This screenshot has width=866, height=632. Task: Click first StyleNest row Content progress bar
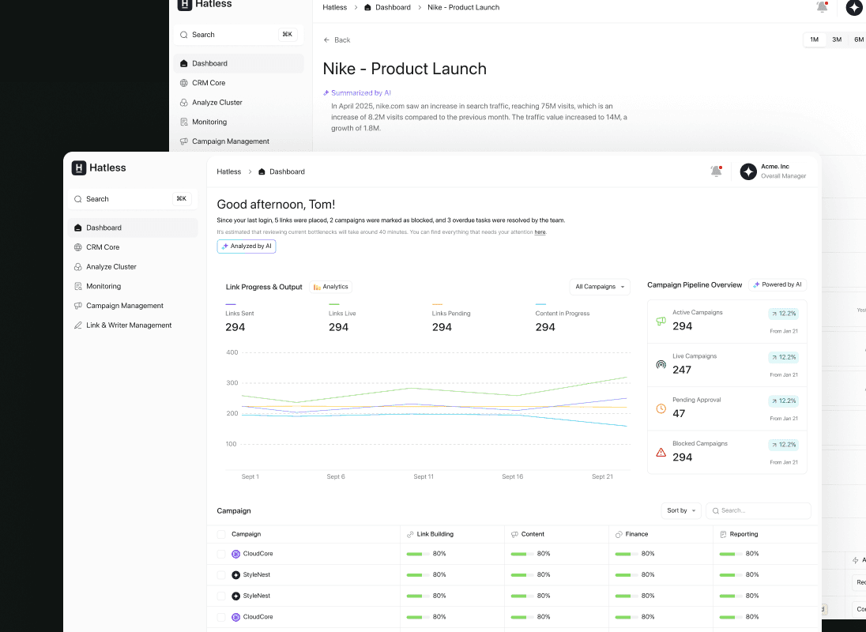pos(522,575)
